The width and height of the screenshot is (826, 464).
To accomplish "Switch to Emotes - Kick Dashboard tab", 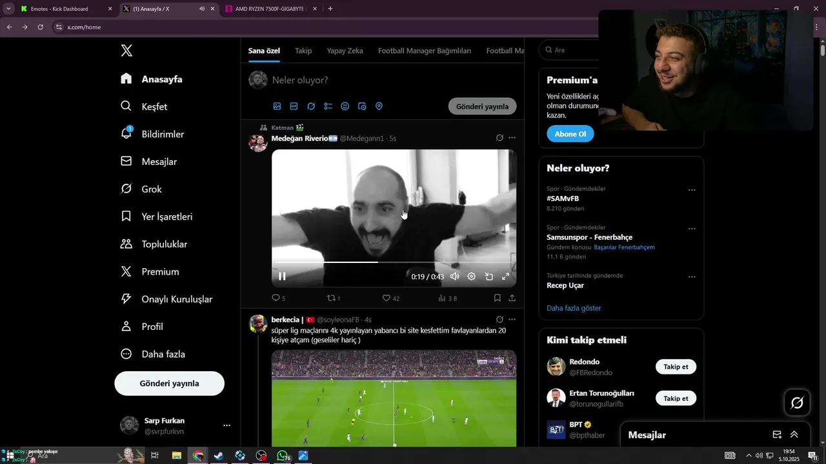I will click(x=66, y=9).
